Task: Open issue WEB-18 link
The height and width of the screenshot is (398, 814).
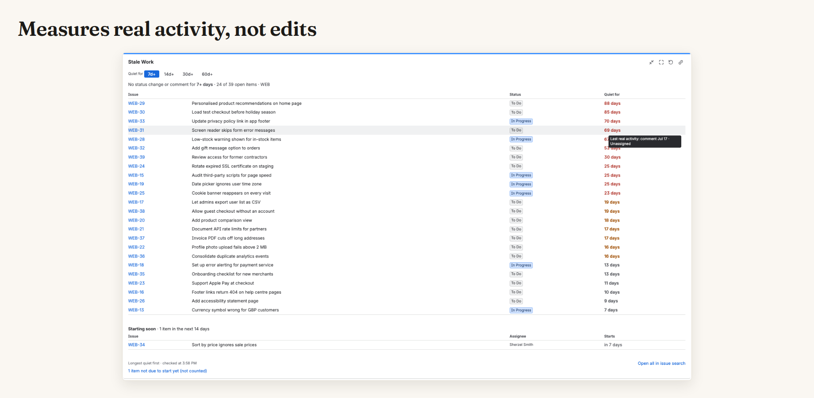Action: (136, 265)
